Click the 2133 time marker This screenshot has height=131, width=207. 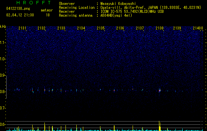click(x=61, y=28)
